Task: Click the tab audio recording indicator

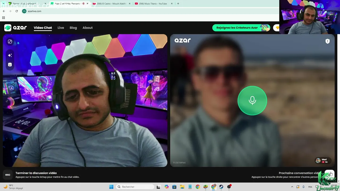Action: pos(83,4)
